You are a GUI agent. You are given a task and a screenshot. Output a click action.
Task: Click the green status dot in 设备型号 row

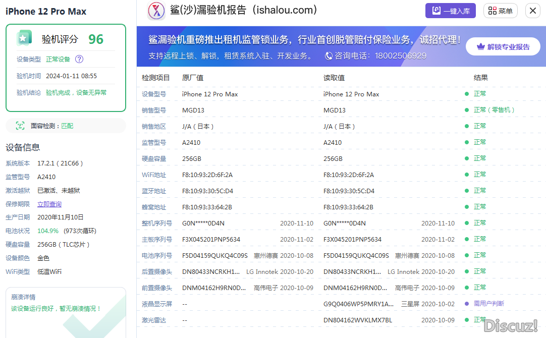467,94
